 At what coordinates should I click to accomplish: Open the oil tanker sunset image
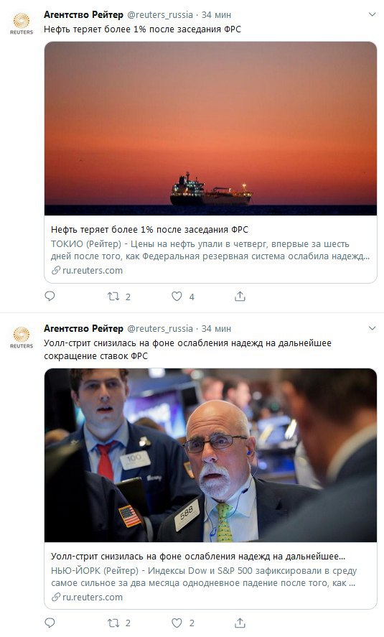coord(210,129)
